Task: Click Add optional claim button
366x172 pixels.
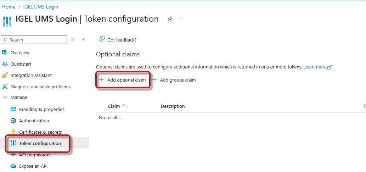Action: point(123,80)
